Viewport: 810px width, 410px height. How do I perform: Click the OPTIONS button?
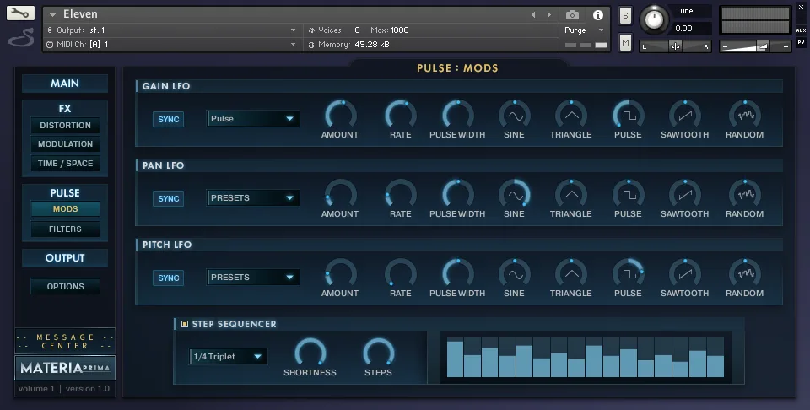[x=65, y=287]
